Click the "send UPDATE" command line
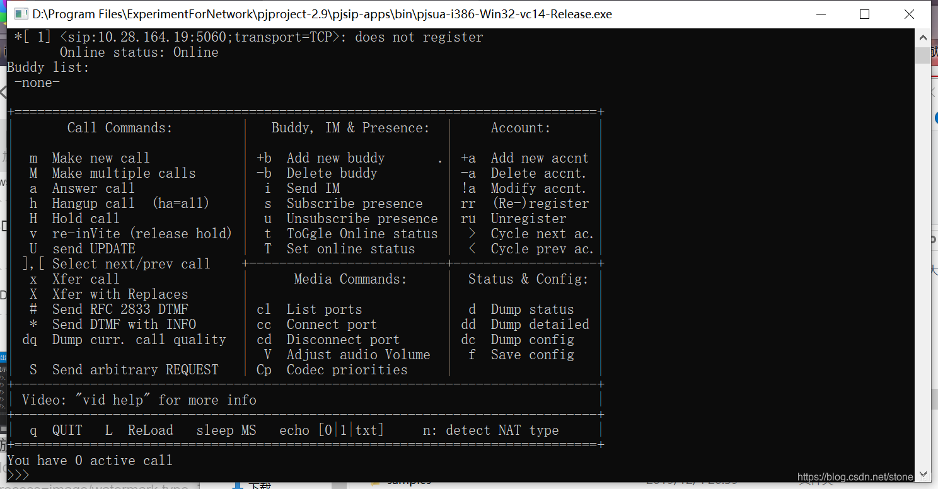This screenshot has height=489, width=938. pyautogui.click(x=82, y=249)
